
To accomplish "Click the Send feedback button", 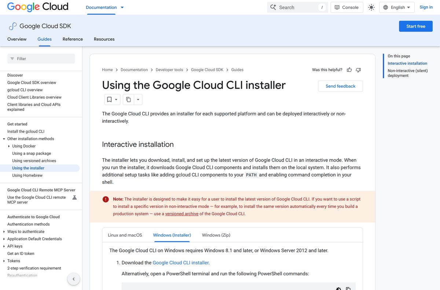I will click(x=341, y=86).
